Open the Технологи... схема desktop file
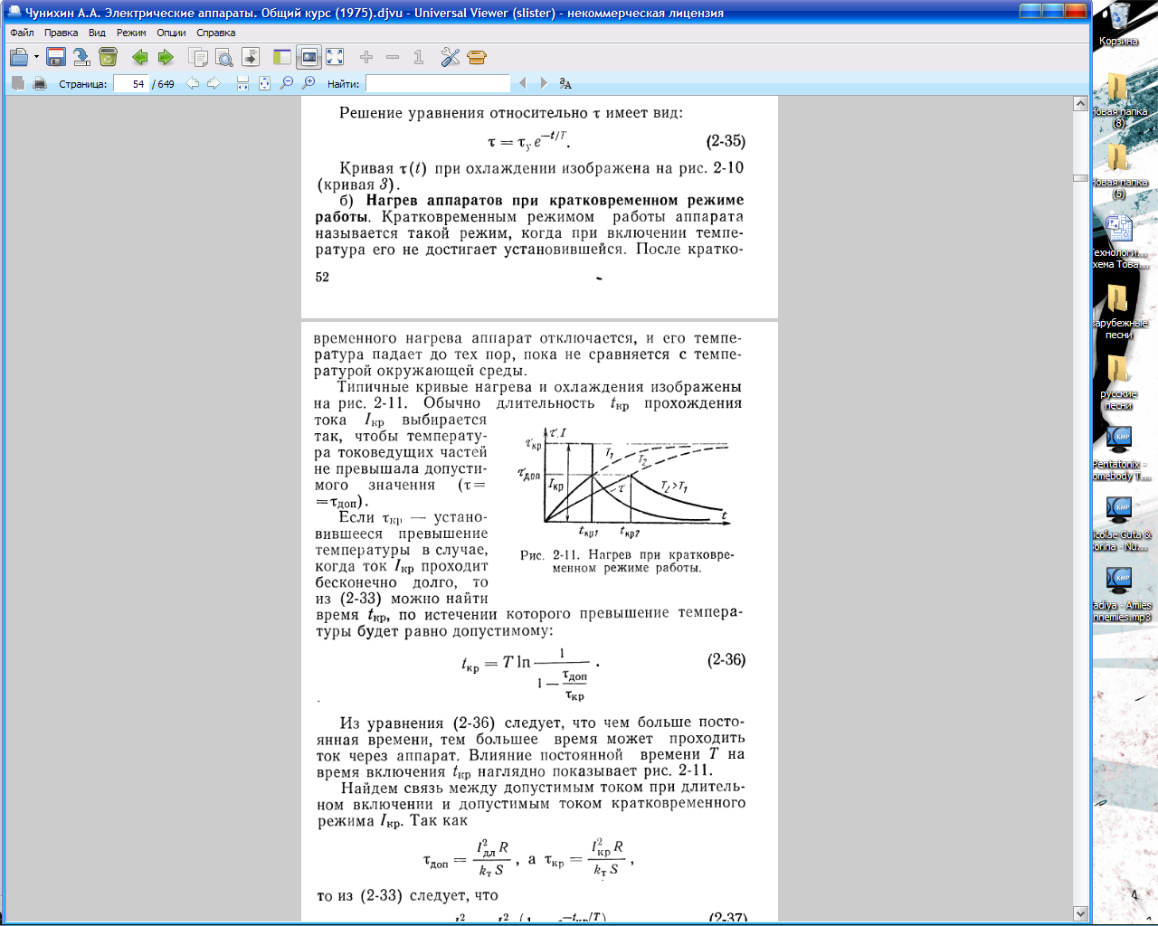The height and width of the screenshot is (926, 1158). pyautogui.click(x=1119, y=241)
